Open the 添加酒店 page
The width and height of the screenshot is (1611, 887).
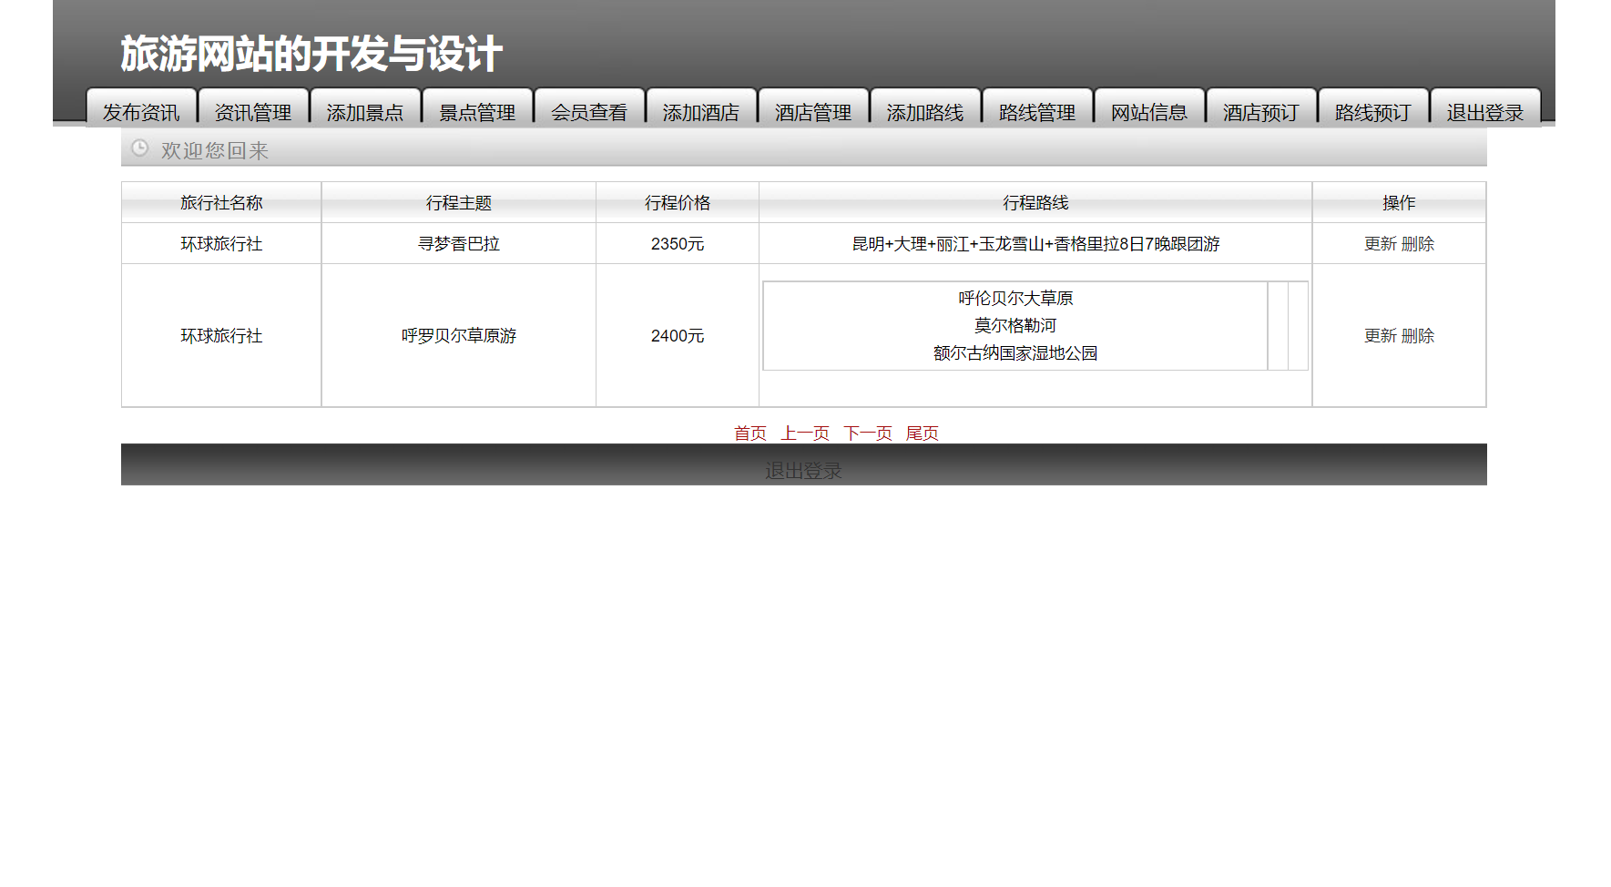(701, 111)
